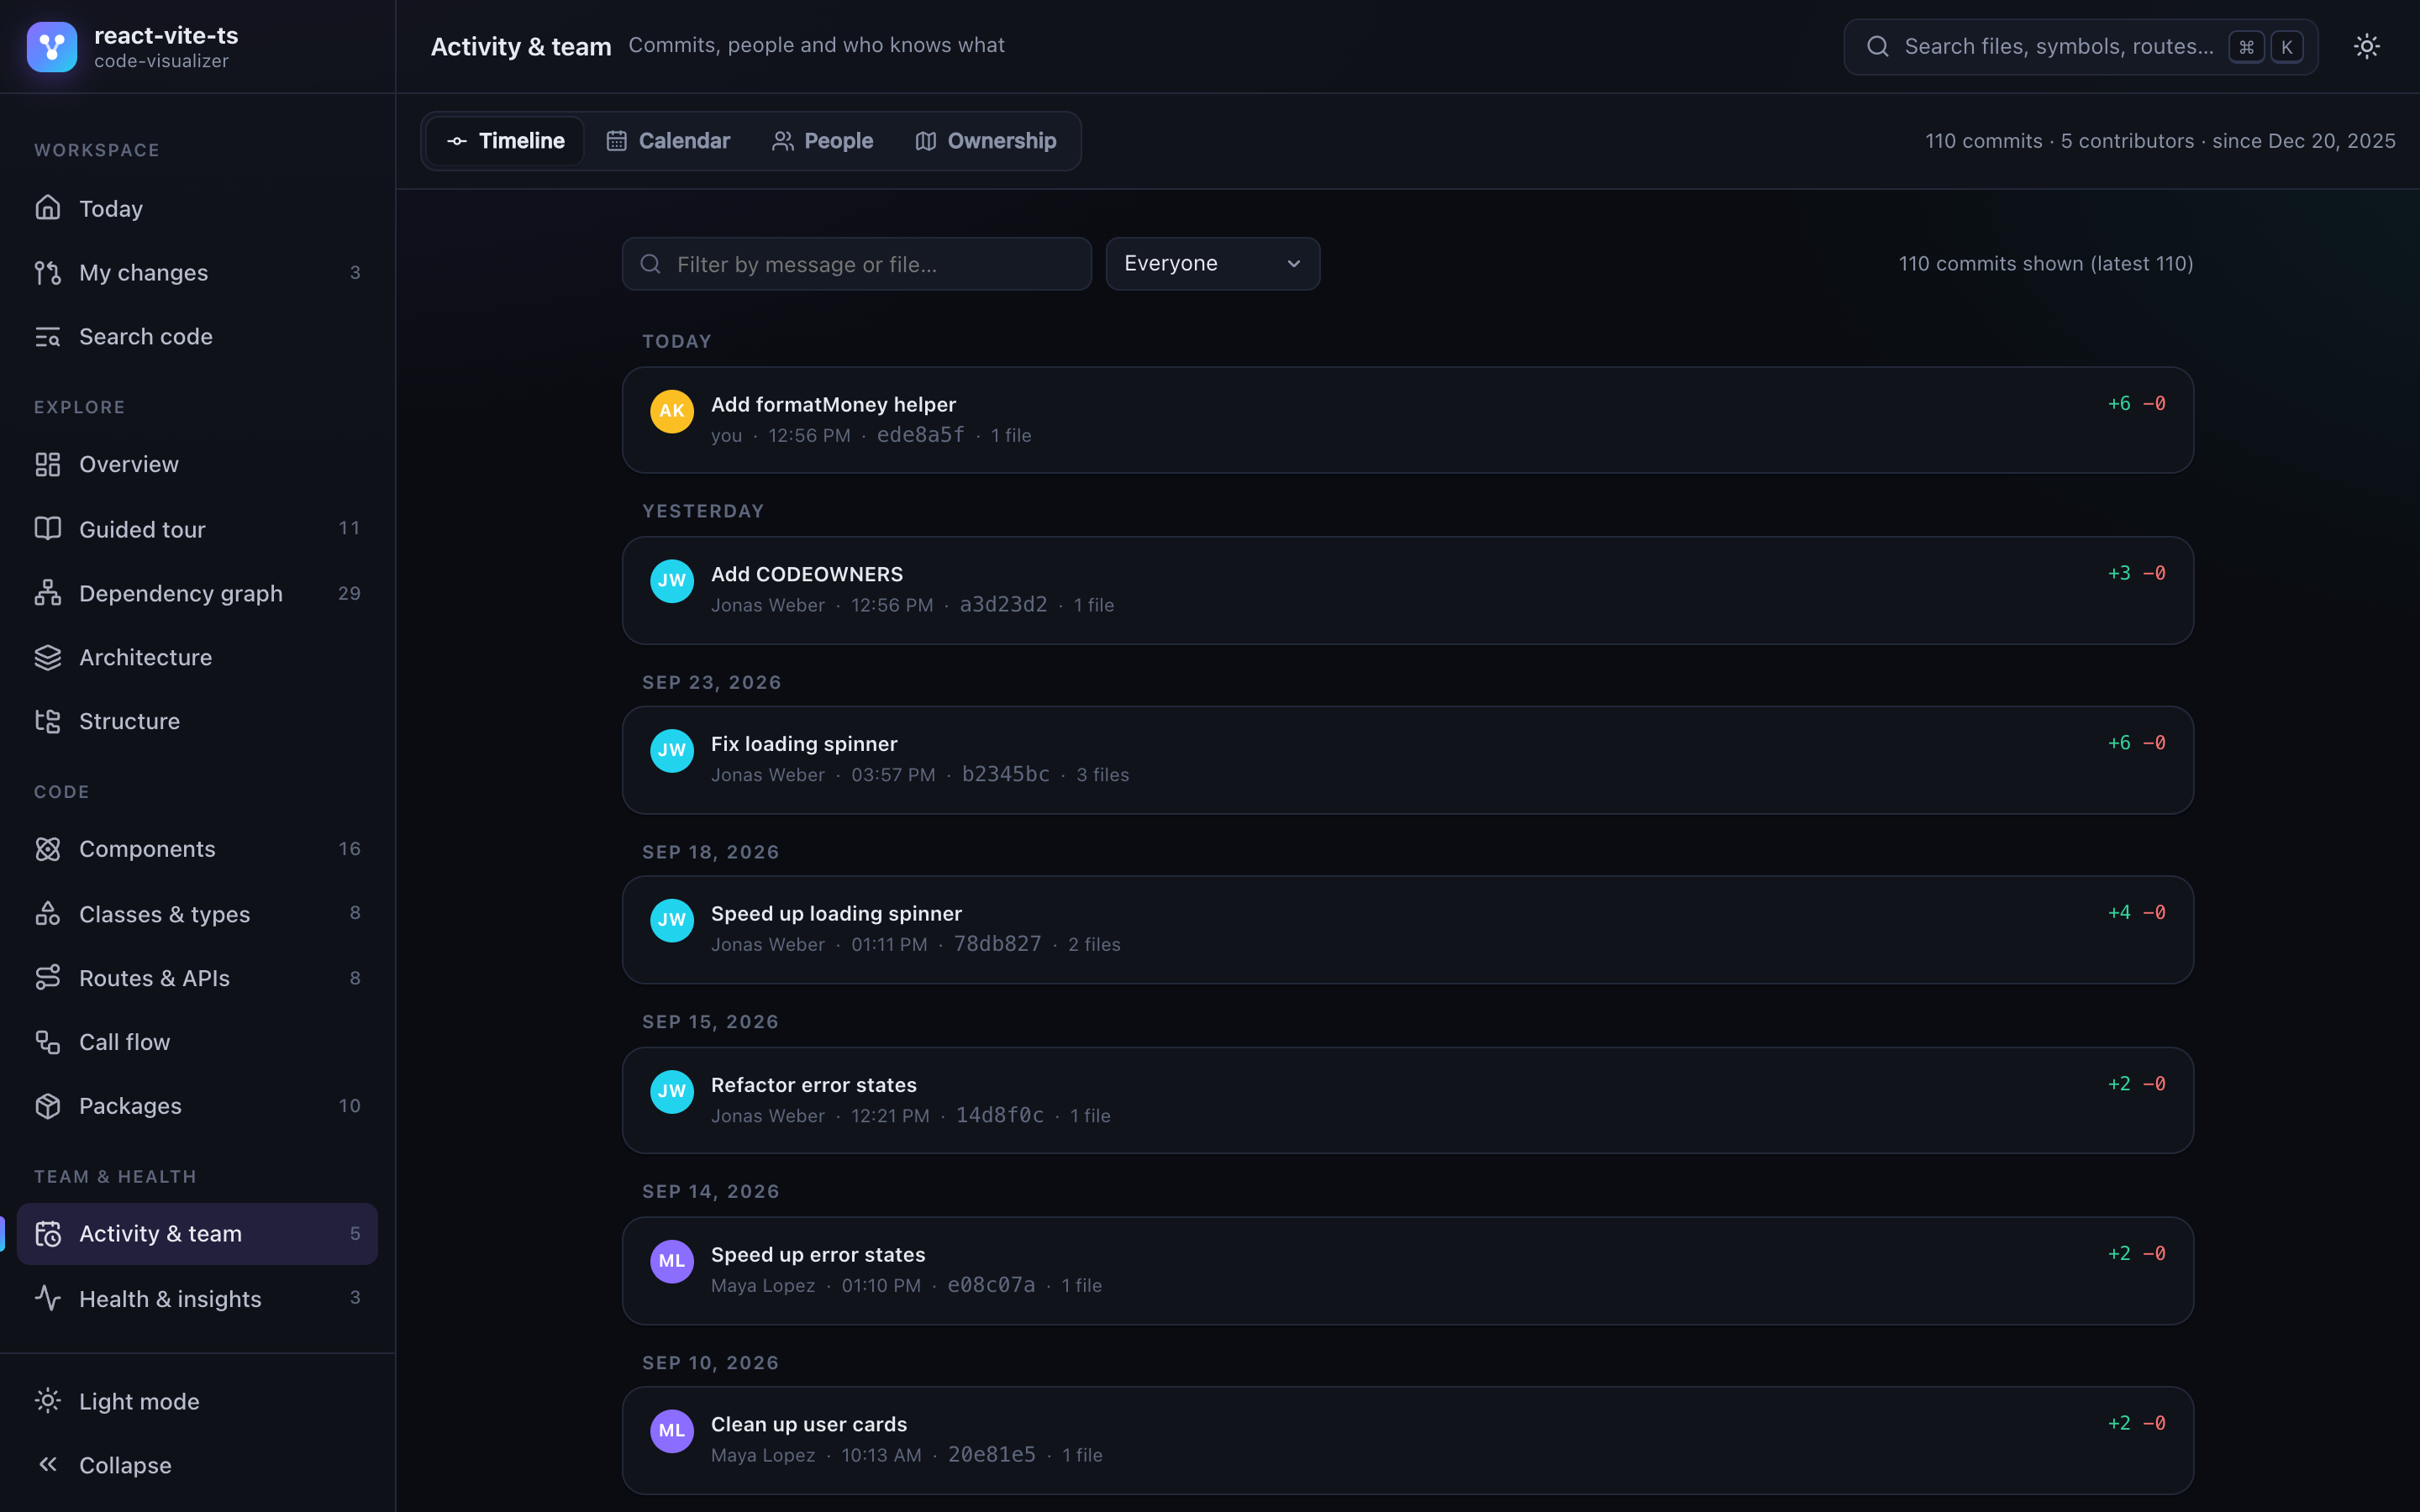Click the Structure tree icon
The width and height of the screenshot is (2420, 1512).
(x=48, y=721)
